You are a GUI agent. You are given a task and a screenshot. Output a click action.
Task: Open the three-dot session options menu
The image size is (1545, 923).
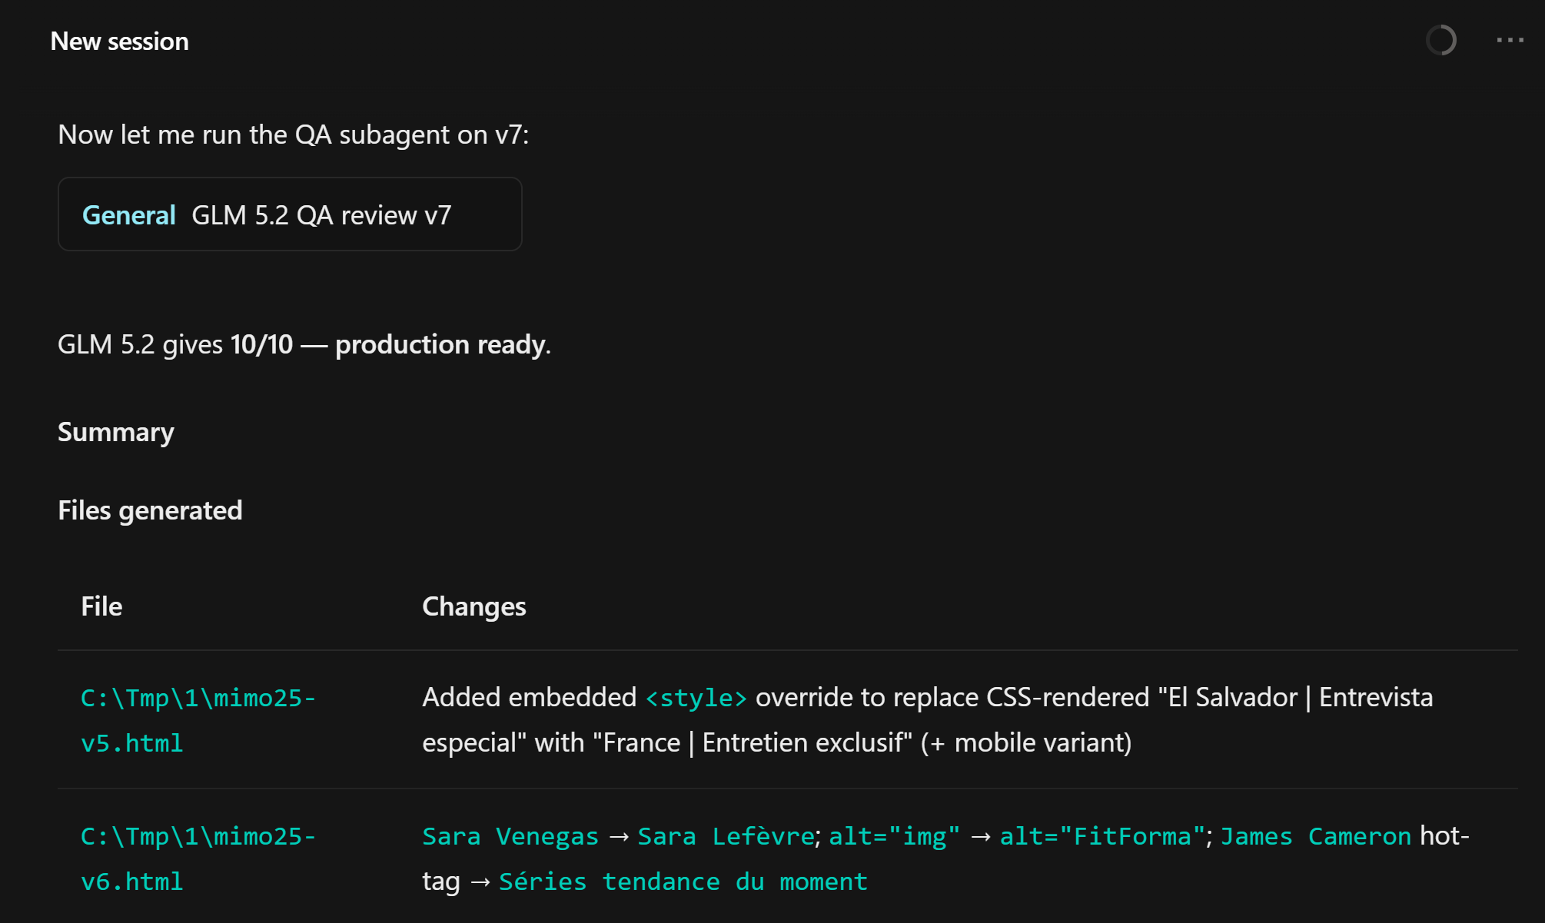coord(1510,40)
